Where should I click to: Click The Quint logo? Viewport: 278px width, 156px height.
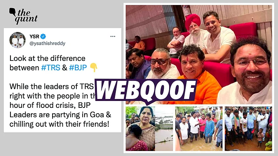click(23, 16)
